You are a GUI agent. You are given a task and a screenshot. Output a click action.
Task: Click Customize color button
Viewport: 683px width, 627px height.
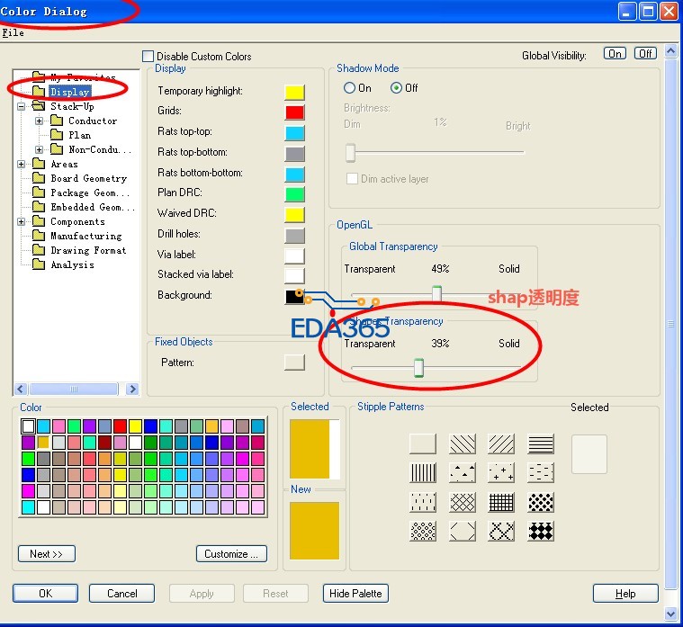click(231, 554)
